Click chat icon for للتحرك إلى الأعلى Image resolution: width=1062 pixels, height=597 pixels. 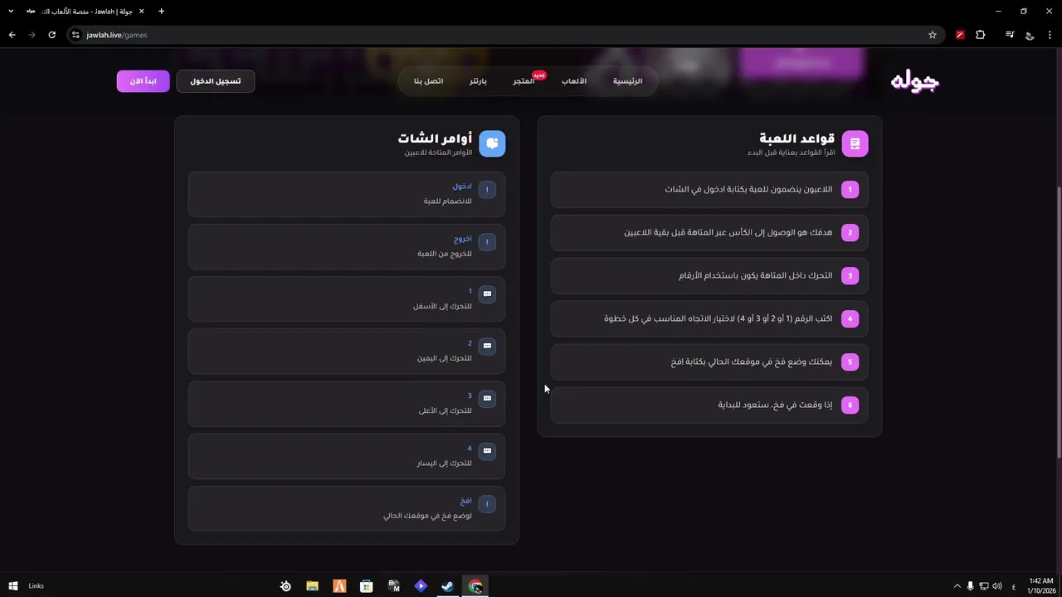(x=487, y=398)
